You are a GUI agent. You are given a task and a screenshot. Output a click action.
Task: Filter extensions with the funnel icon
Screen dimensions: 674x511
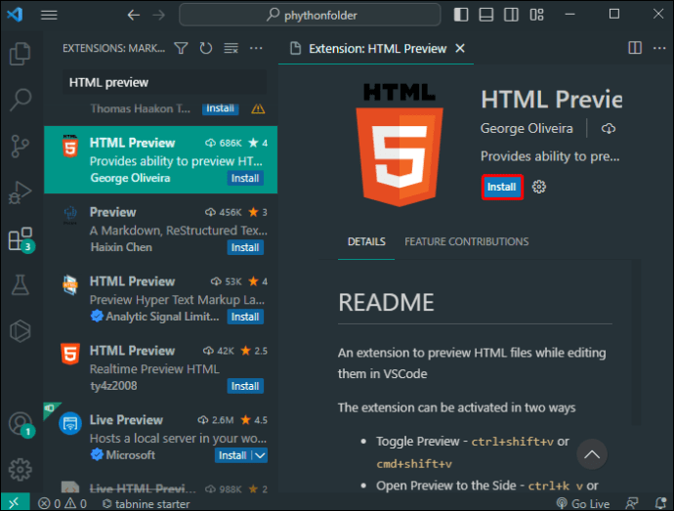coord(181,48)
